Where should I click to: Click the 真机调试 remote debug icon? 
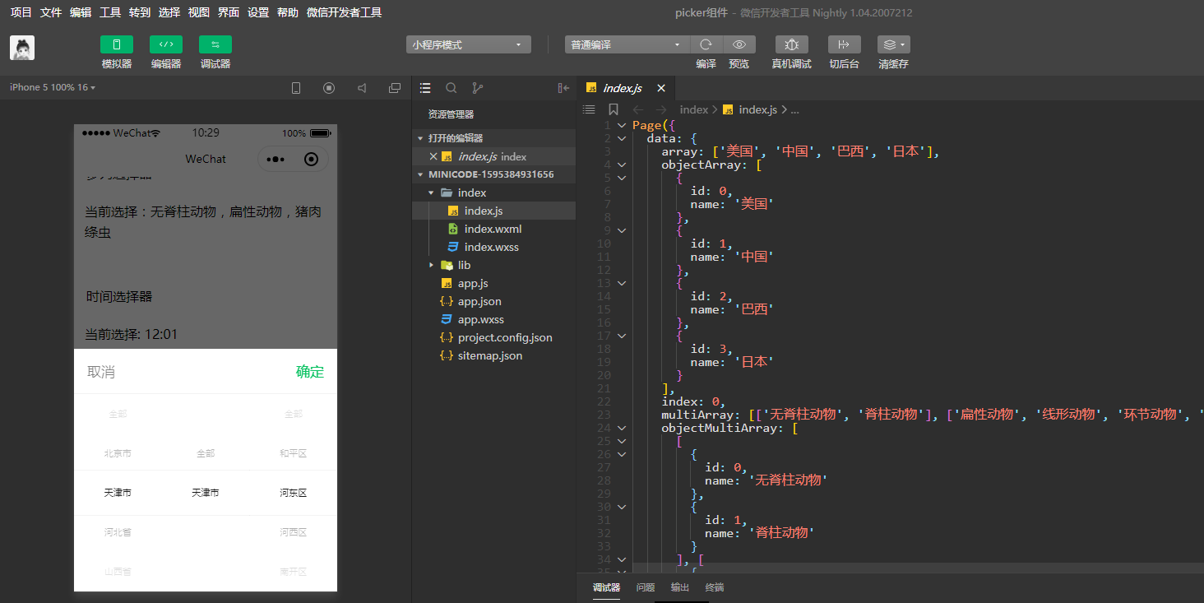point(792,44)
